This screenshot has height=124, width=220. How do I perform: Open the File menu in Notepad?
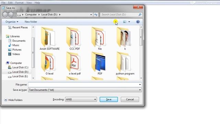3,3
